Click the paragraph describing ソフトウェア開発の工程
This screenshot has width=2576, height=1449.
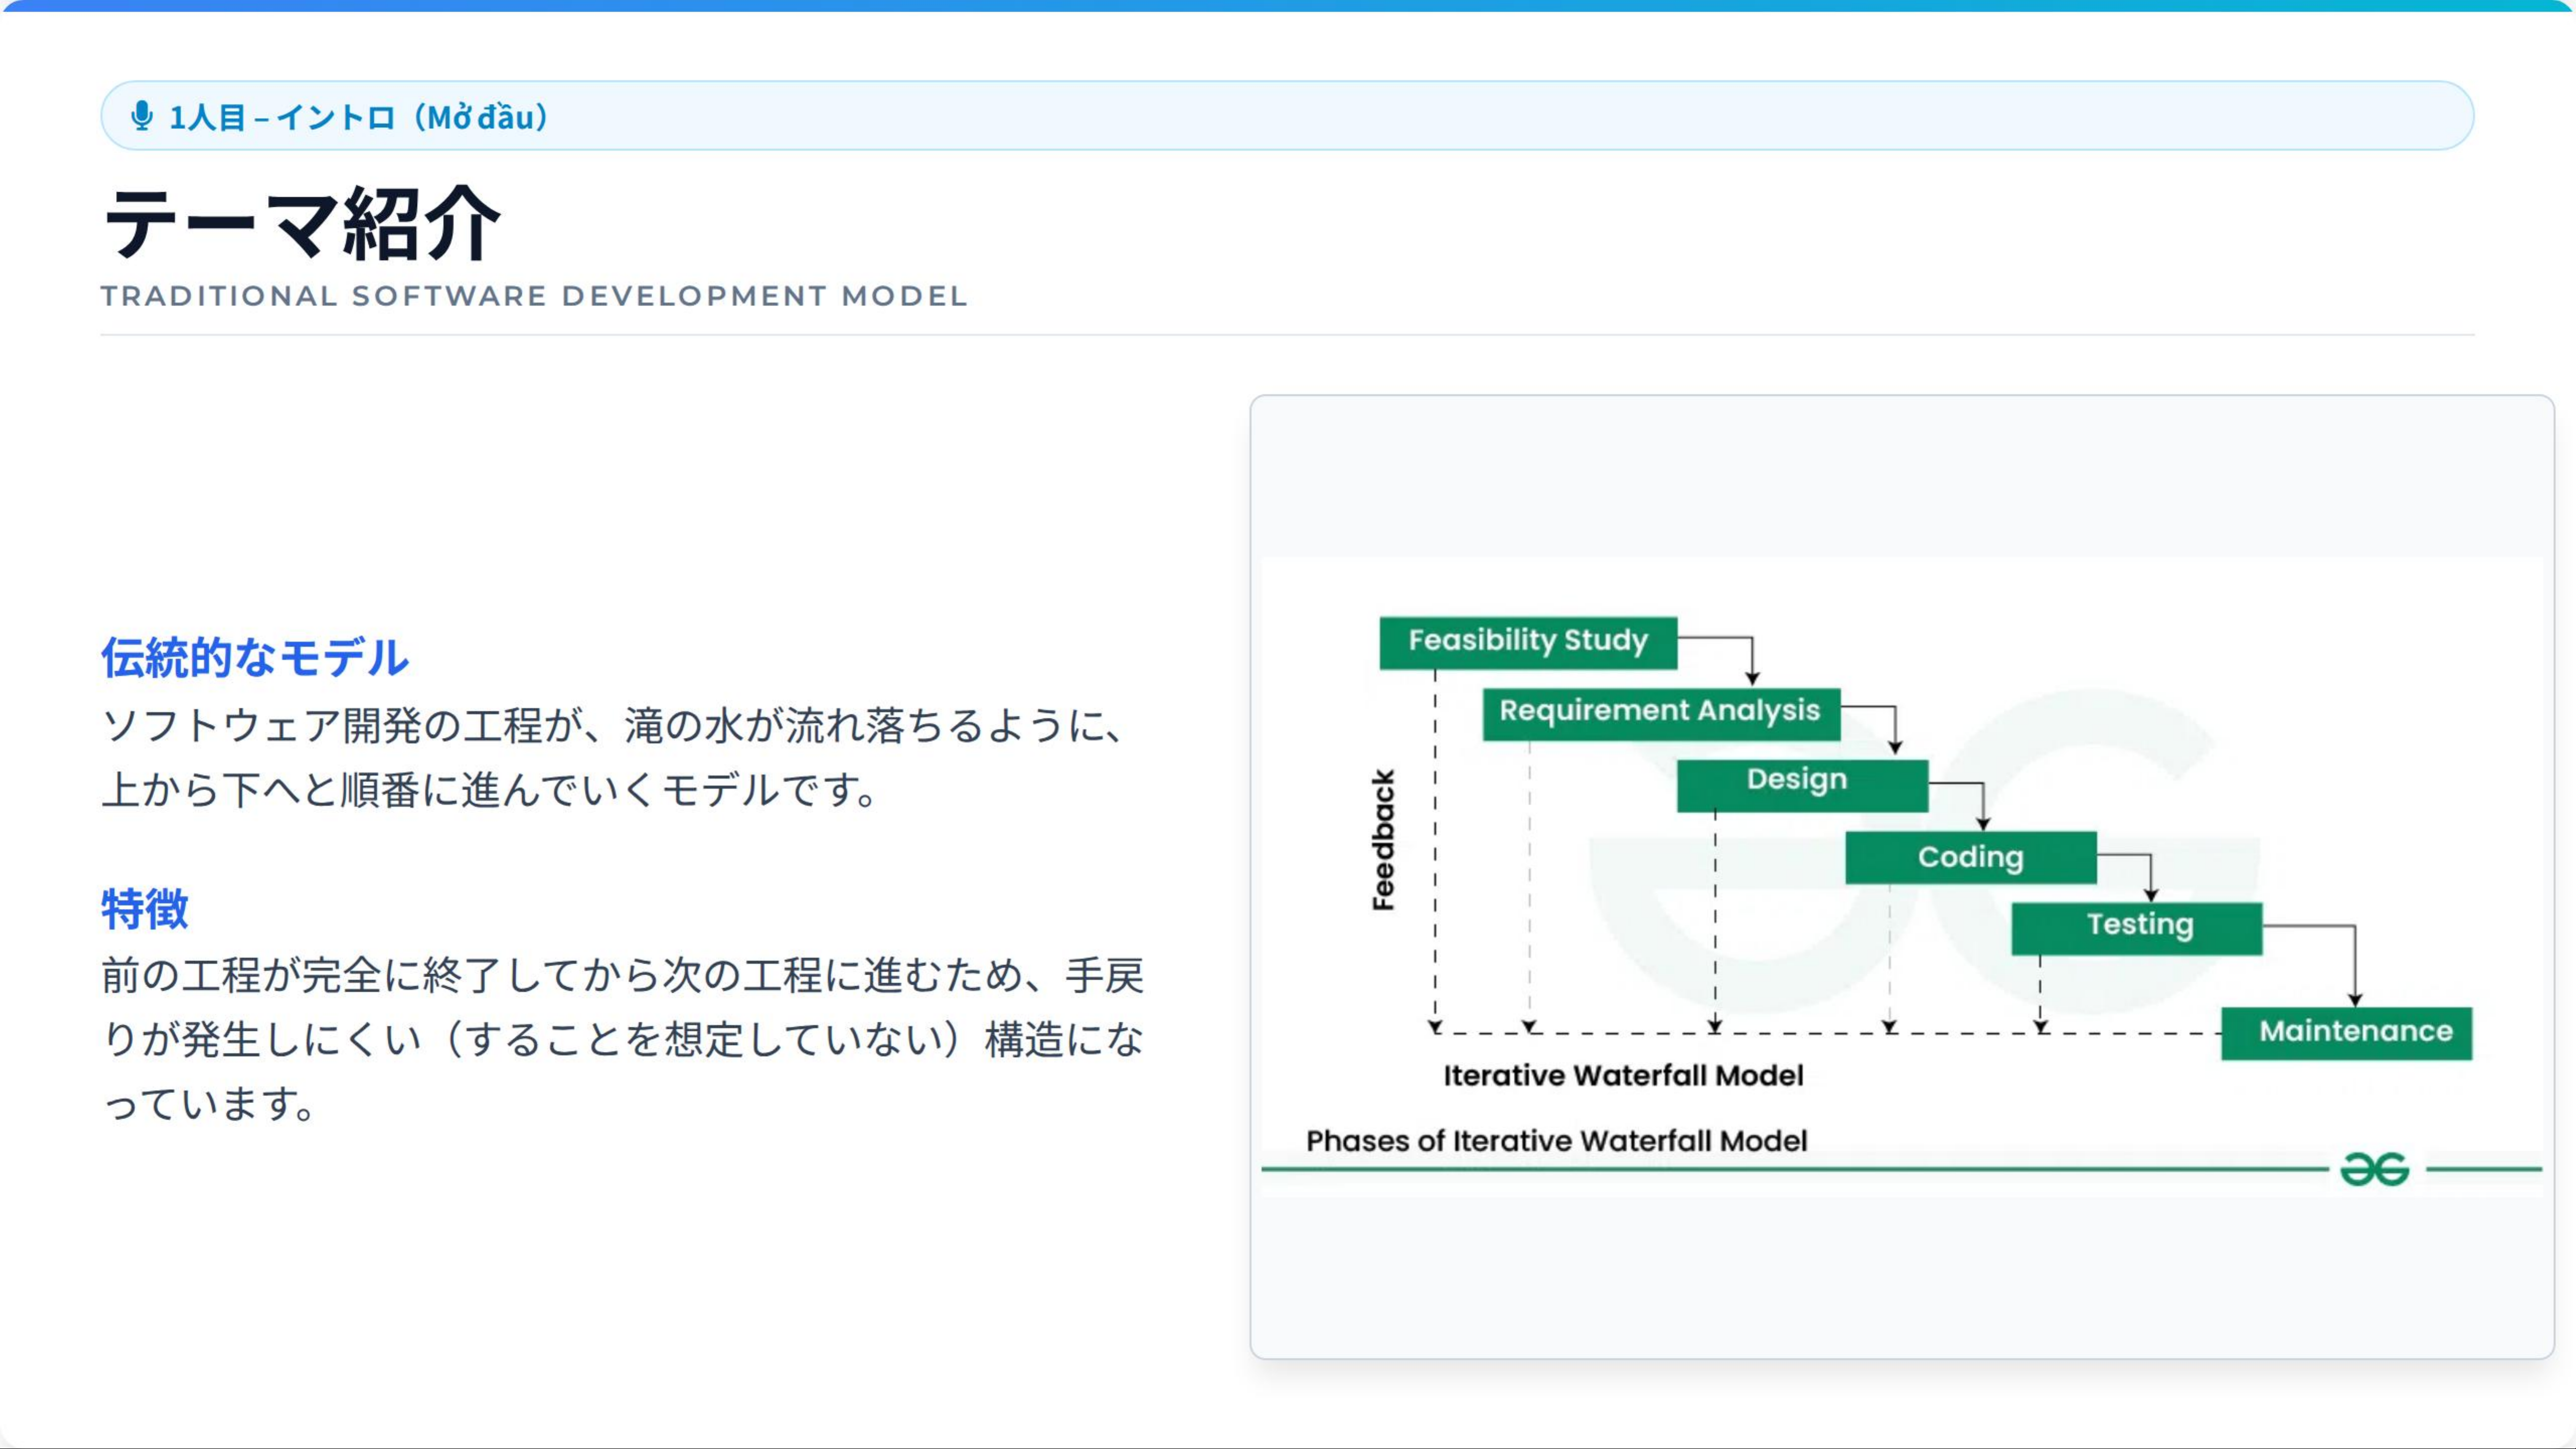pos(615,757)
